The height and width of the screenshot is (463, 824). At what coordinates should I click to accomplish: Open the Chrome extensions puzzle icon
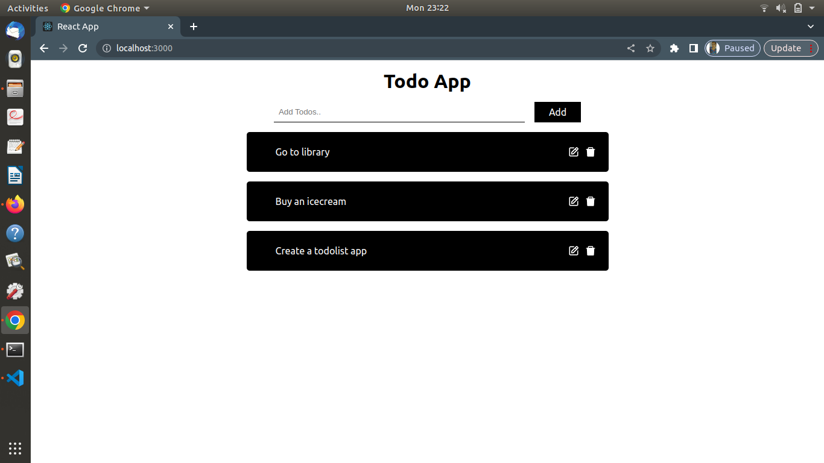[674, 48]
